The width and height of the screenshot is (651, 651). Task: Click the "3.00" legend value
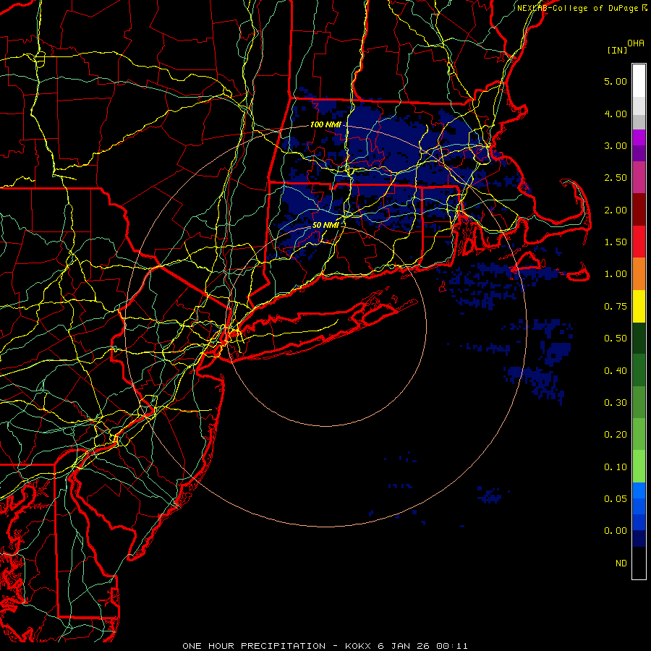(x=616, y=145)
